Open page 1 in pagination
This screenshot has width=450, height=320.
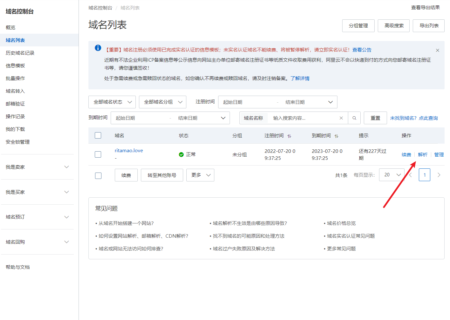point(425,175)
